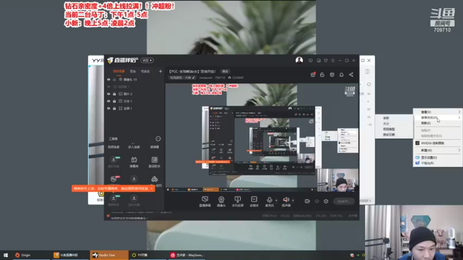Open notifications bell icon

point(341,75)
